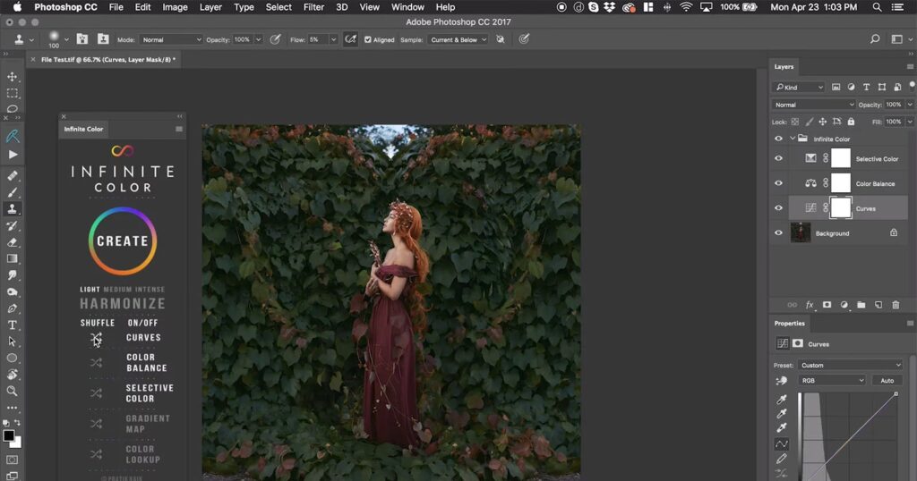Image resolution: width=917 pixels, height=481 pixels.
Task: Select the Type tool
Action: click(x=13, y=325)
